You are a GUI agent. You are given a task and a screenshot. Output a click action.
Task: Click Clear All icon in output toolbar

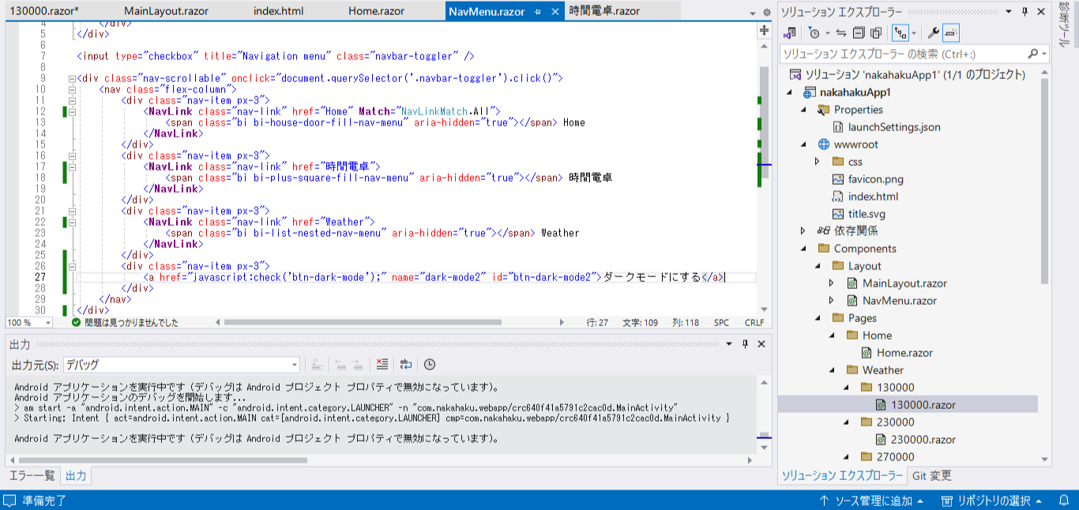[382, 364]
